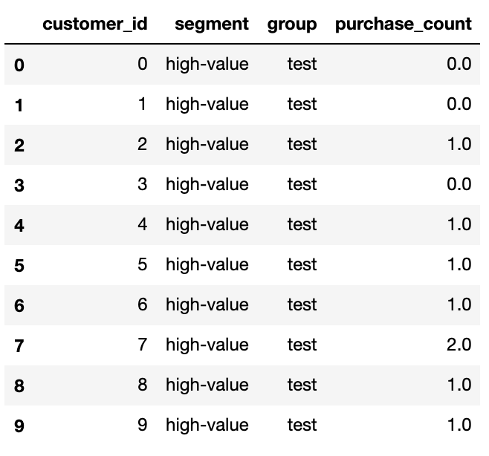Select row index 2
Viewport: 489px width, 456px height.
point(19,146)
